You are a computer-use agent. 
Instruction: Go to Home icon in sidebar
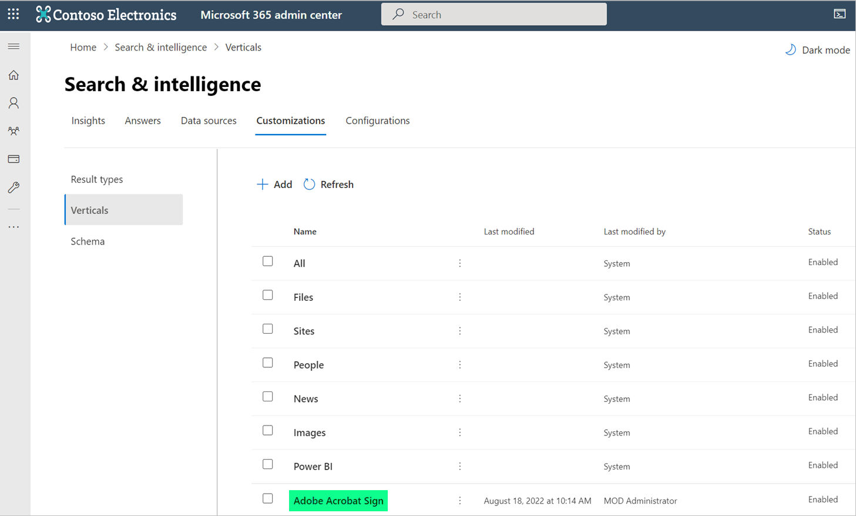pos(14,75)
